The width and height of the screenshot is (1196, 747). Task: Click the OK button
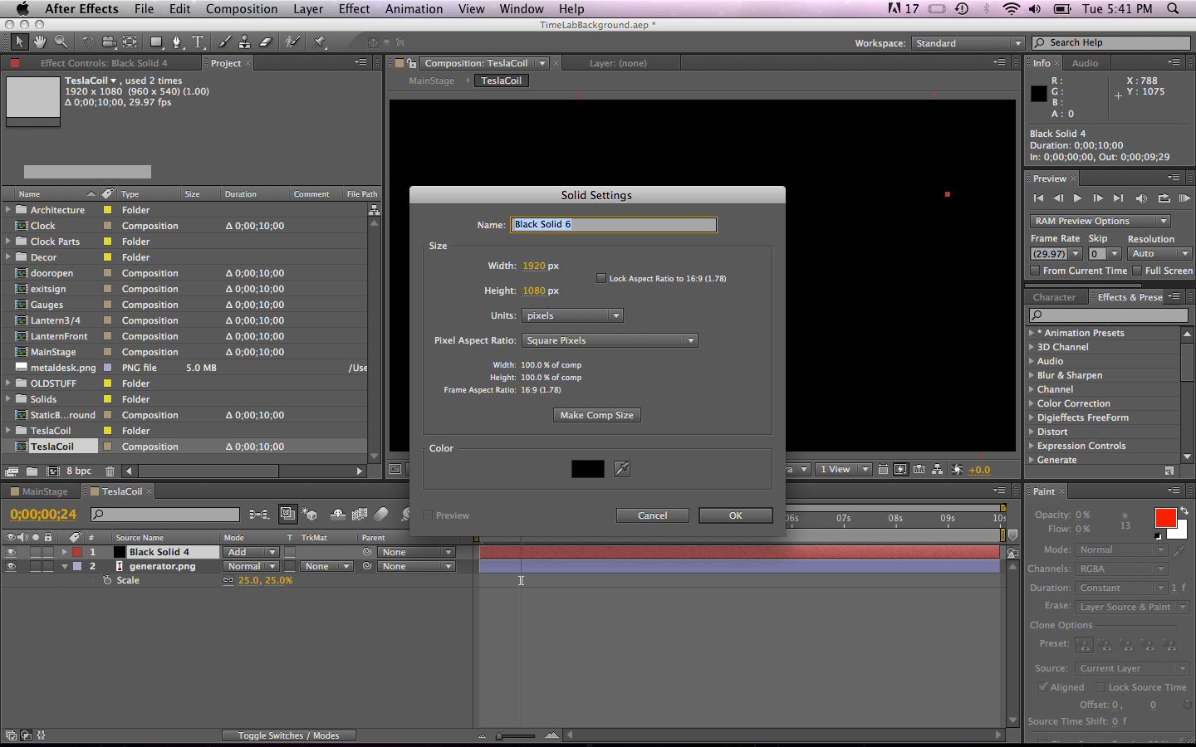(x=736, y=515)
